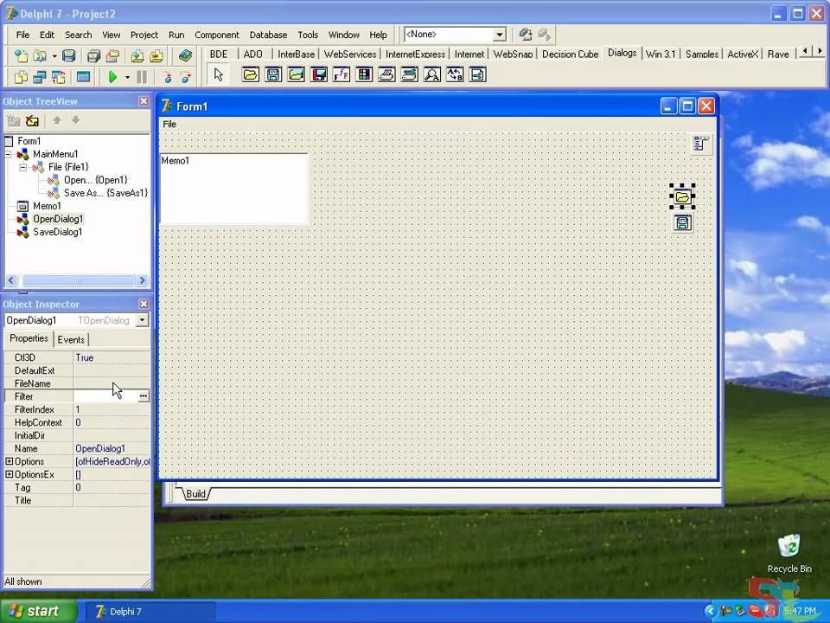Click Add File to Project icon
Image resolution: width=830 pixels, height=623 pixels.
click(137, 55)
